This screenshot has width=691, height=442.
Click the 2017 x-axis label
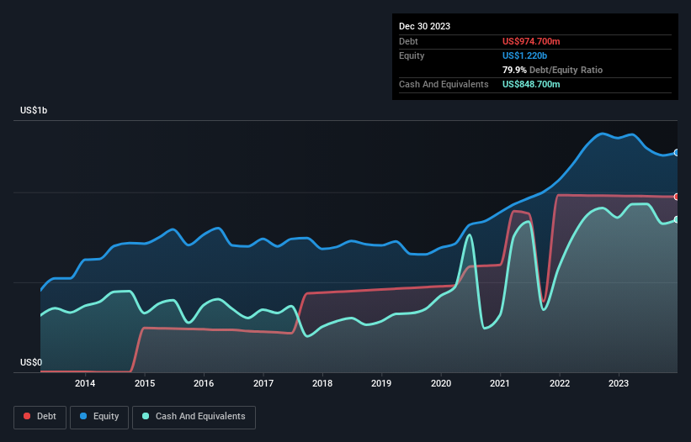point(263,383)
